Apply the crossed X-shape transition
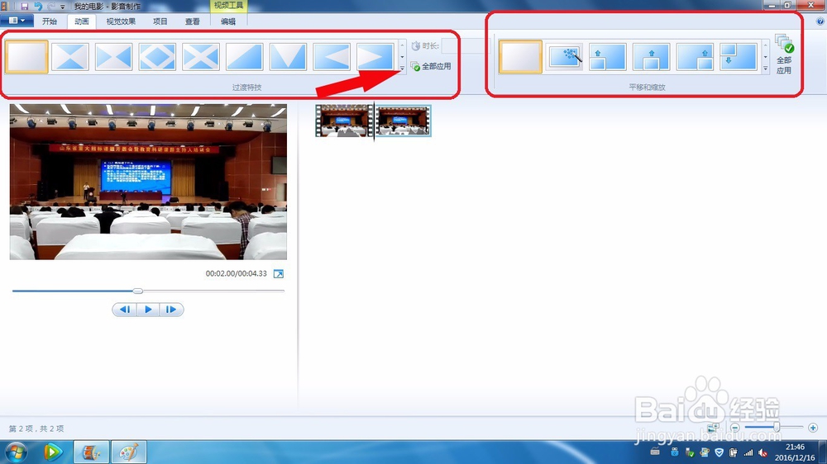 (x=201, y=57)
